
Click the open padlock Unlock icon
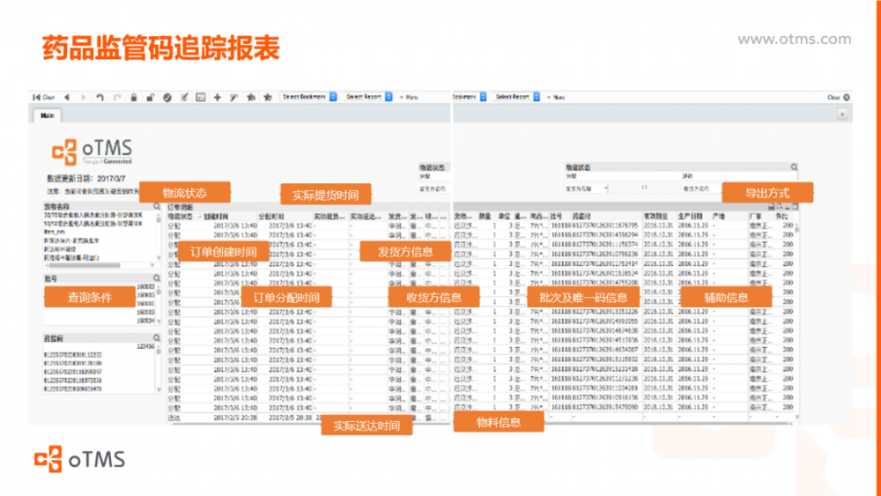pyautogui.click(x=151, y=97)
